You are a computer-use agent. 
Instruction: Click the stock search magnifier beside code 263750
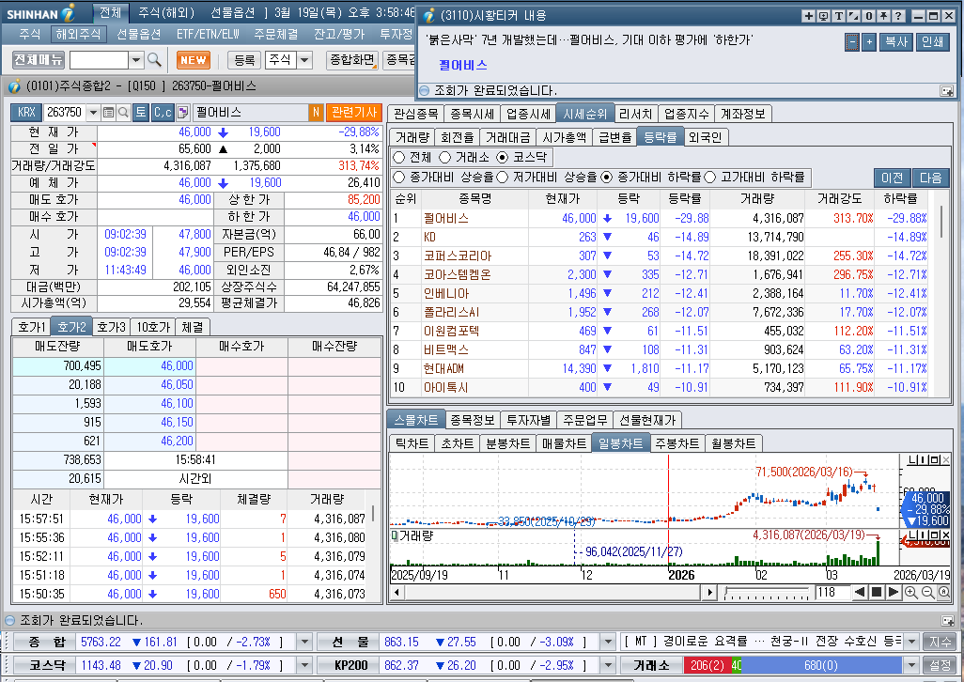pos(123,113)
